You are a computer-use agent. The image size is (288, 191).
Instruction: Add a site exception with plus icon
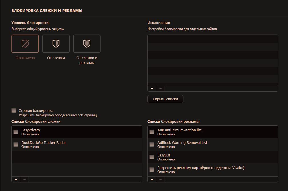152,89
